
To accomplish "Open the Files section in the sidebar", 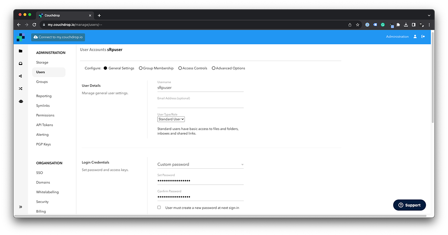I will [21, 51].
